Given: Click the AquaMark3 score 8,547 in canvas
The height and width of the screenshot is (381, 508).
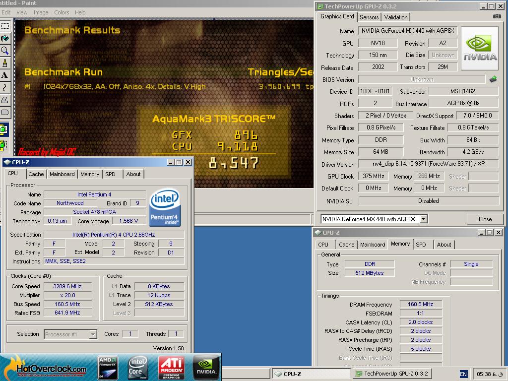Looking at the screenshot, I should point(234,163).
